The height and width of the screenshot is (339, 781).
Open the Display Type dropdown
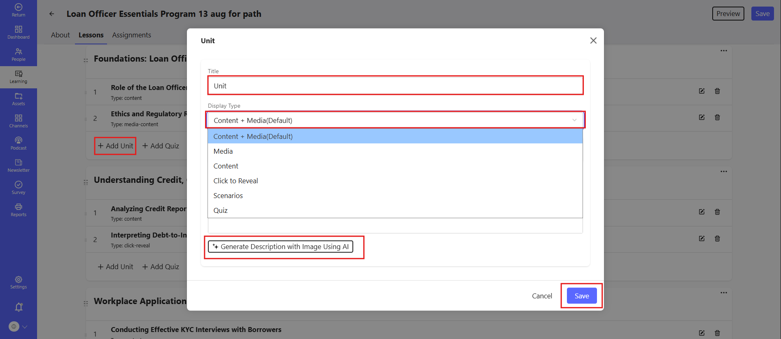395,120
